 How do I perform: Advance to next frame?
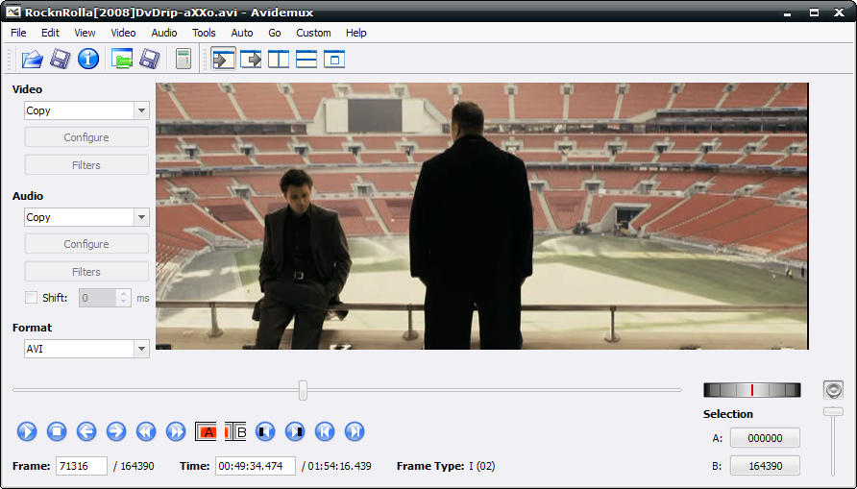116,431
